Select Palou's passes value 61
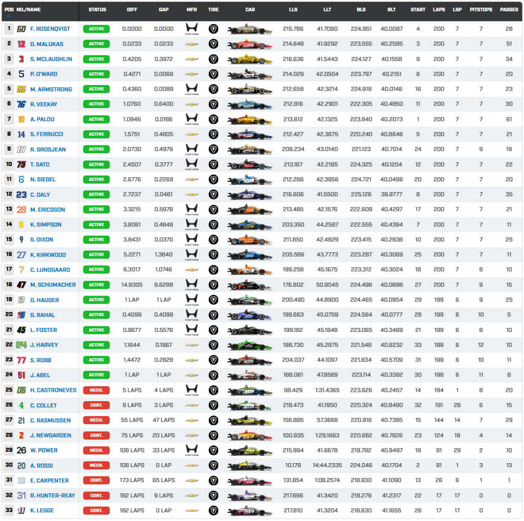The height and width of the screenshot is (521, 524). pos(509,119)
